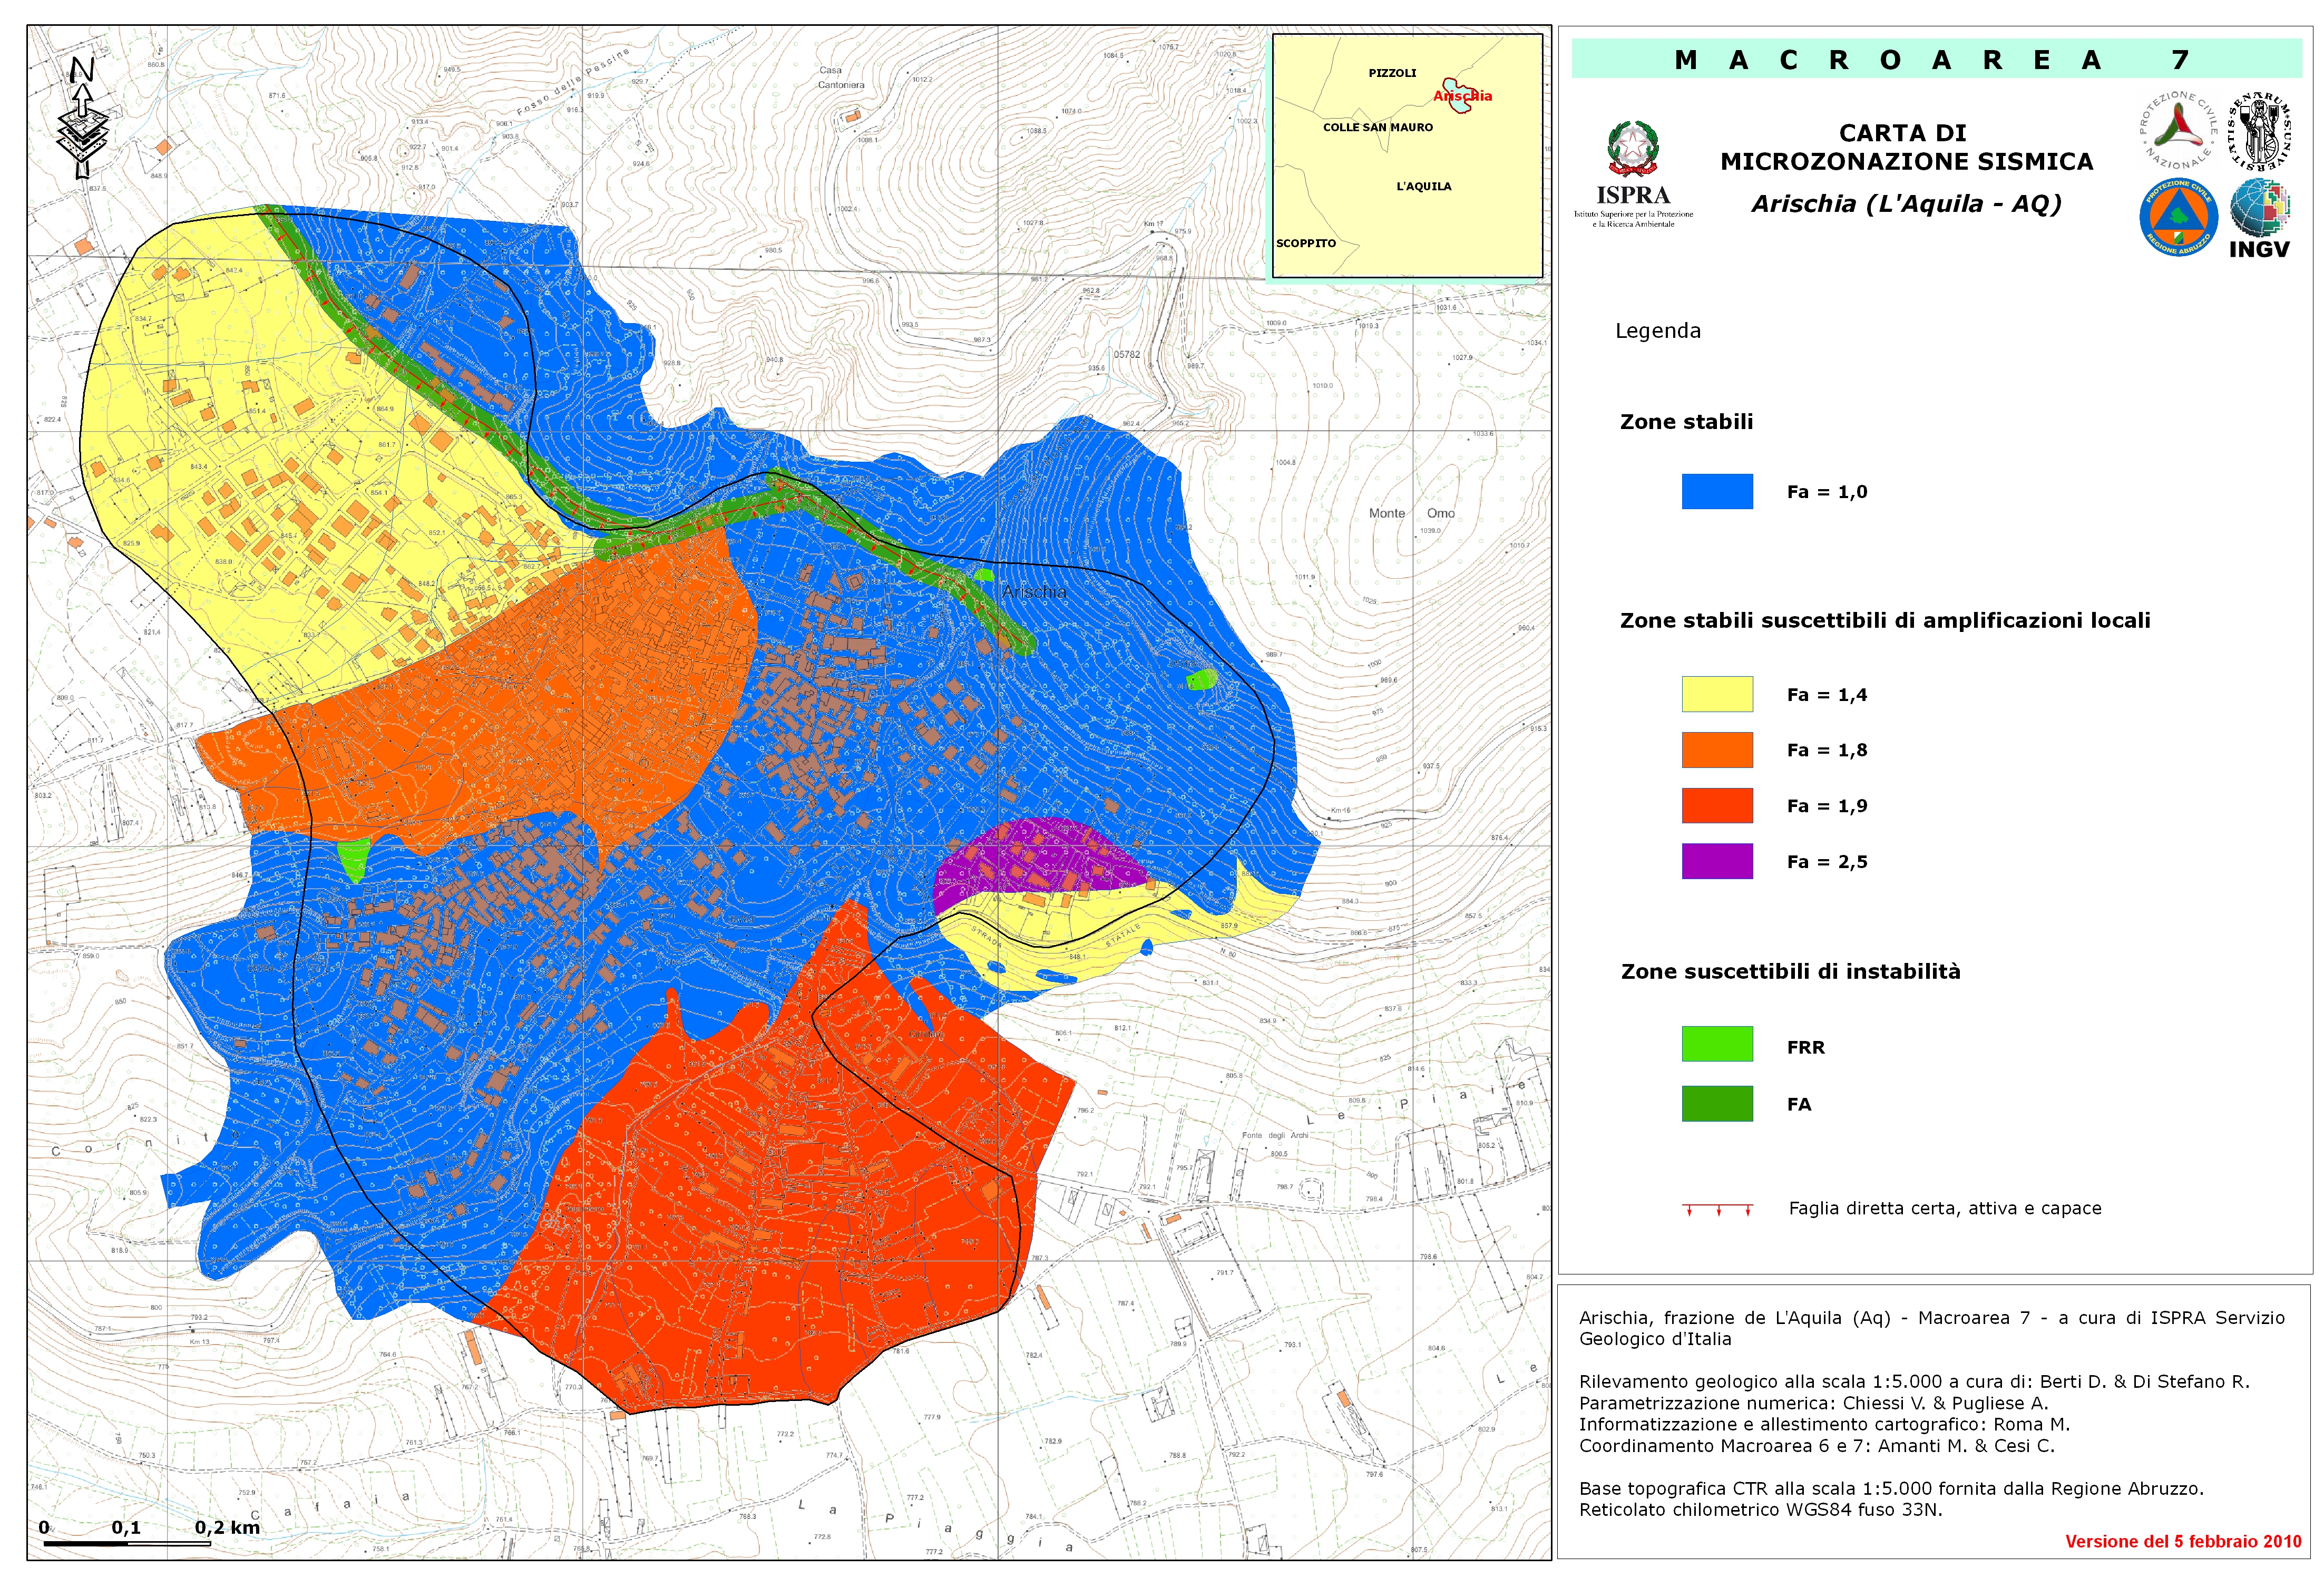Click the red Arischia label in inset map
Screen dimensions: 2324x1577
1462,96
